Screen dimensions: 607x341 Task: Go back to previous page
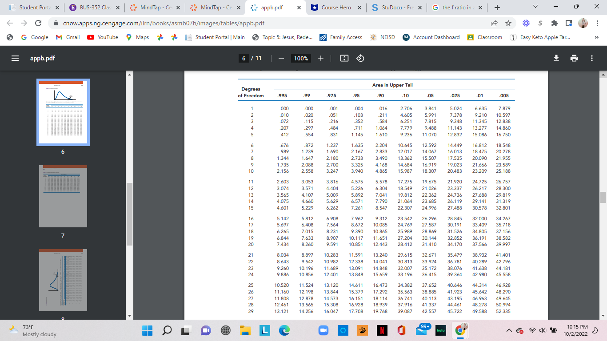coord(10,23)
